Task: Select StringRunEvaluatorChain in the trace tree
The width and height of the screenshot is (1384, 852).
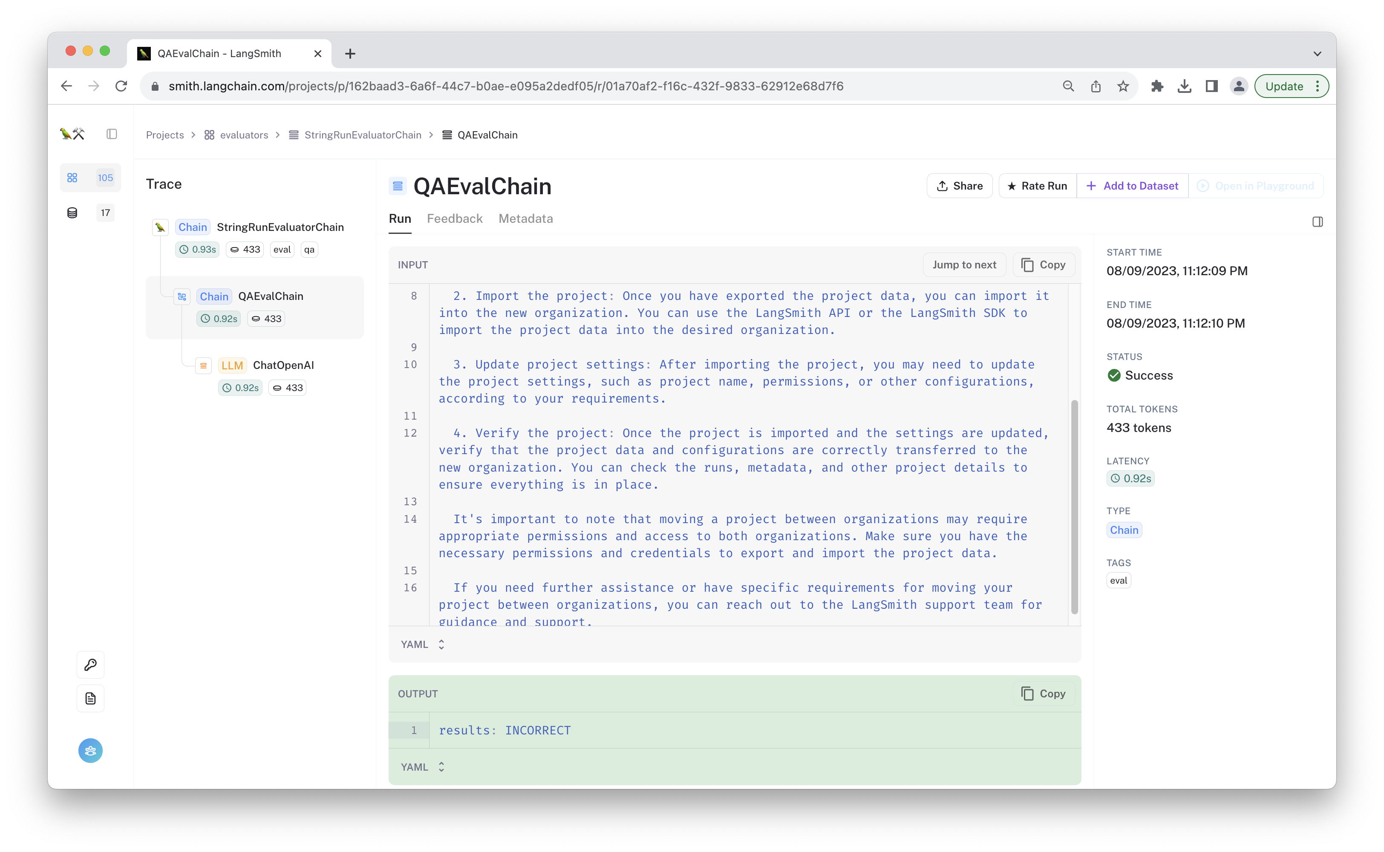Action: (280, 227)
